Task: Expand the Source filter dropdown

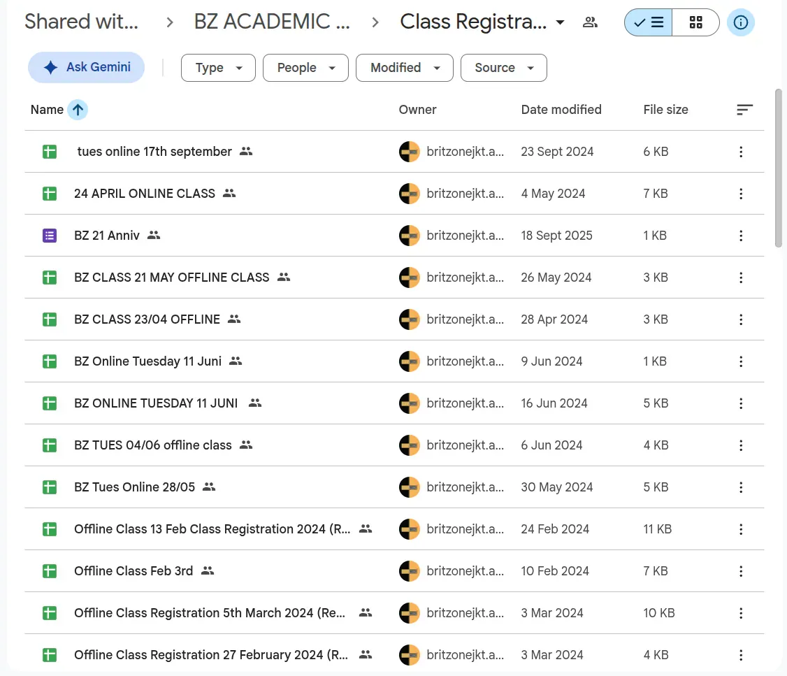Action: click(504, 68)
